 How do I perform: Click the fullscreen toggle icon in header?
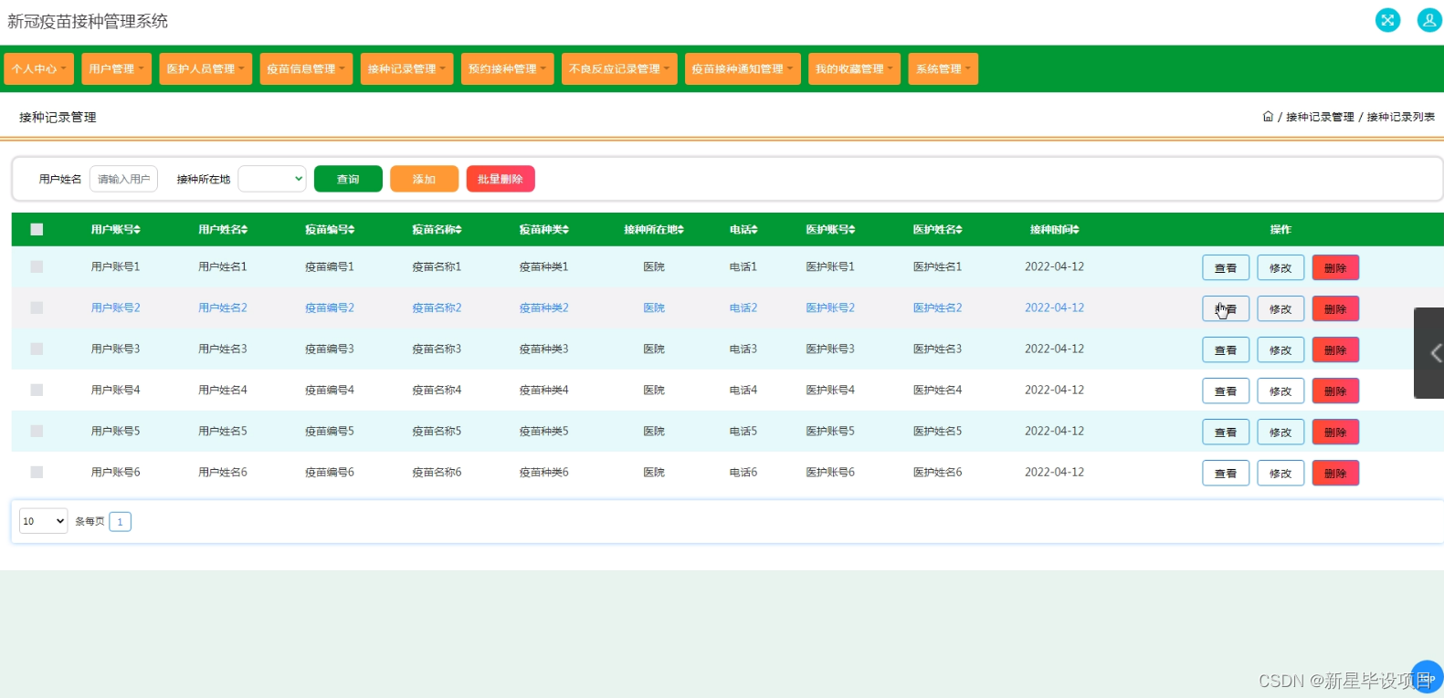pos(1387,20)
